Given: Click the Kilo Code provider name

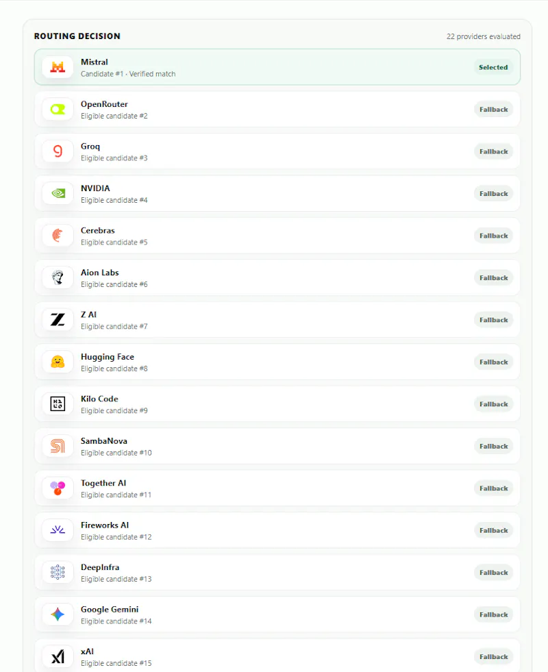Looking at the screenshot, I should (99, 399).
